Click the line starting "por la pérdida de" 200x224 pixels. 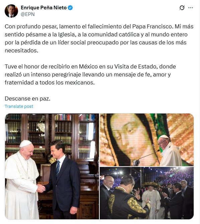[96, 42]
